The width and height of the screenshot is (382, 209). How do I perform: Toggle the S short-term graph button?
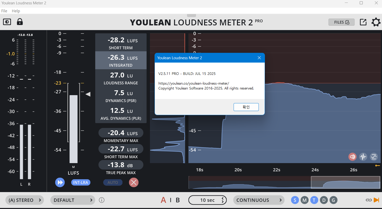pos(295,200)
